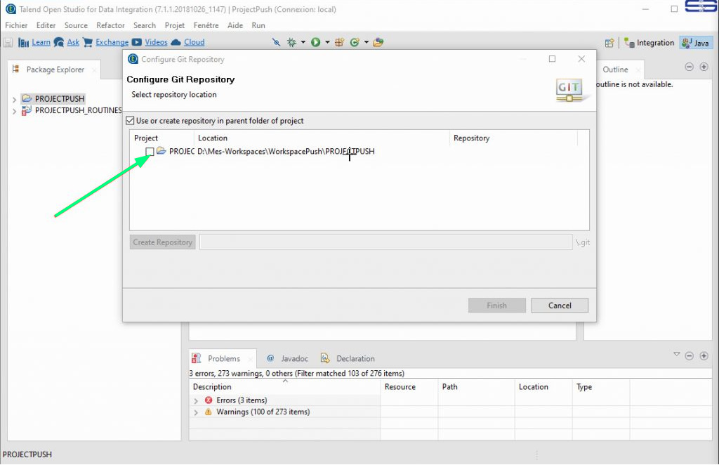Switch to the Package Explorer tab

(54, 70)
